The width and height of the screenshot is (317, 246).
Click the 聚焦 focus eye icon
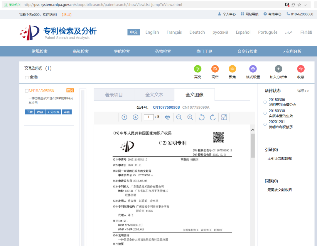(232, 69)
